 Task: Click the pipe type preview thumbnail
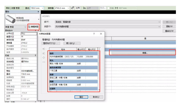pos(10,19)
